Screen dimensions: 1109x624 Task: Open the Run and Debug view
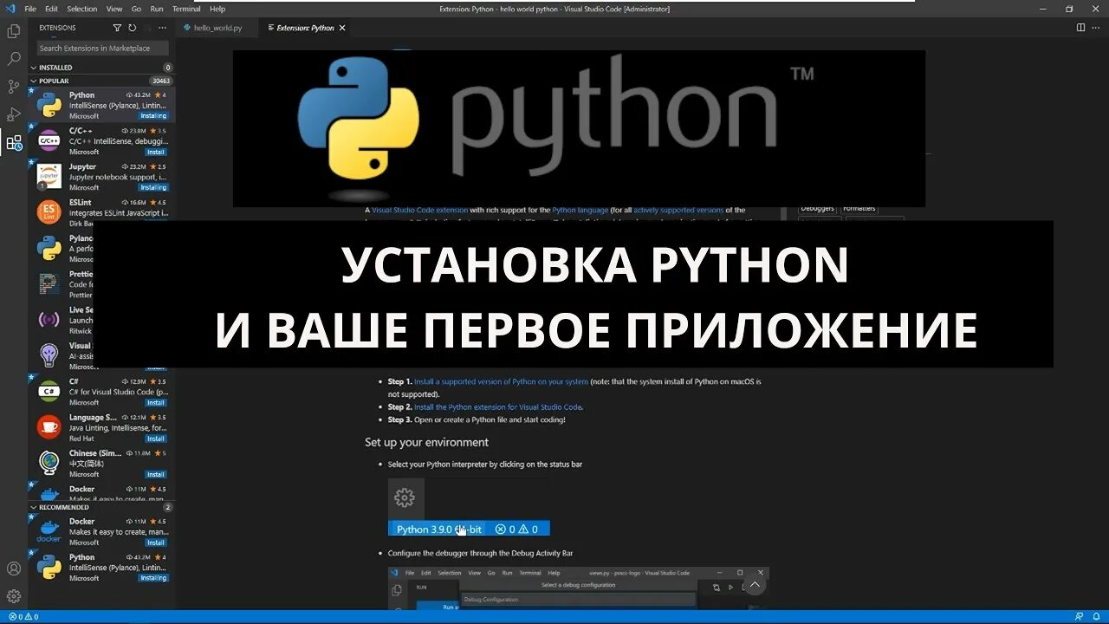[14, 114]
